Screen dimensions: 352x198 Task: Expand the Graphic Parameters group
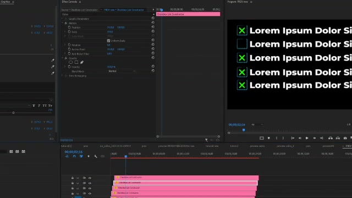click(x=63, y=19)
